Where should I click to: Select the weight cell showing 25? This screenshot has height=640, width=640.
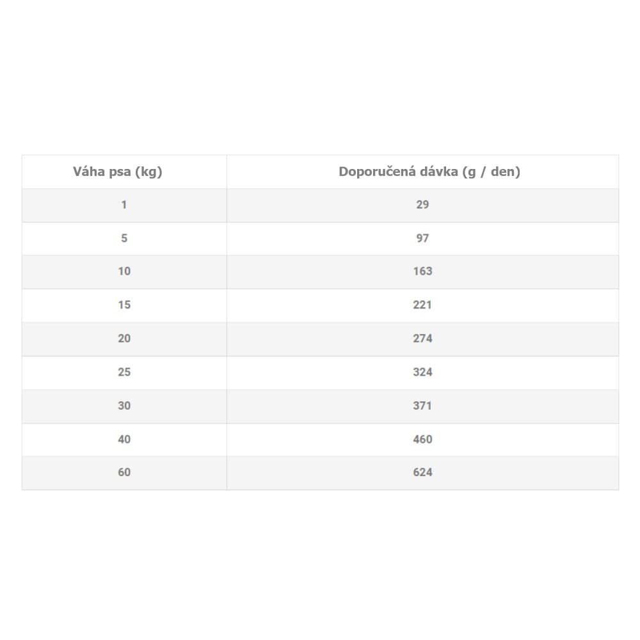(124, 372)
